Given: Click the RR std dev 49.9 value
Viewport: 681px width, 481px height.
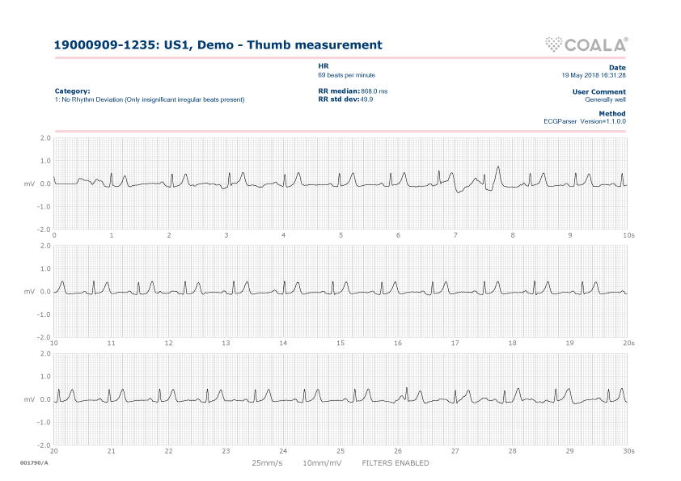Looking at the screenshot, I should click(366, 99).
